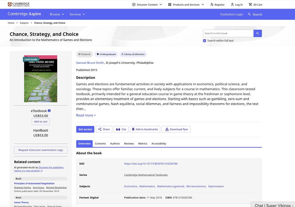Image resolution: width=295 pixels, height=207 pixels.
Task: Click the Optimisation subject link
Action: click(216, 186)
